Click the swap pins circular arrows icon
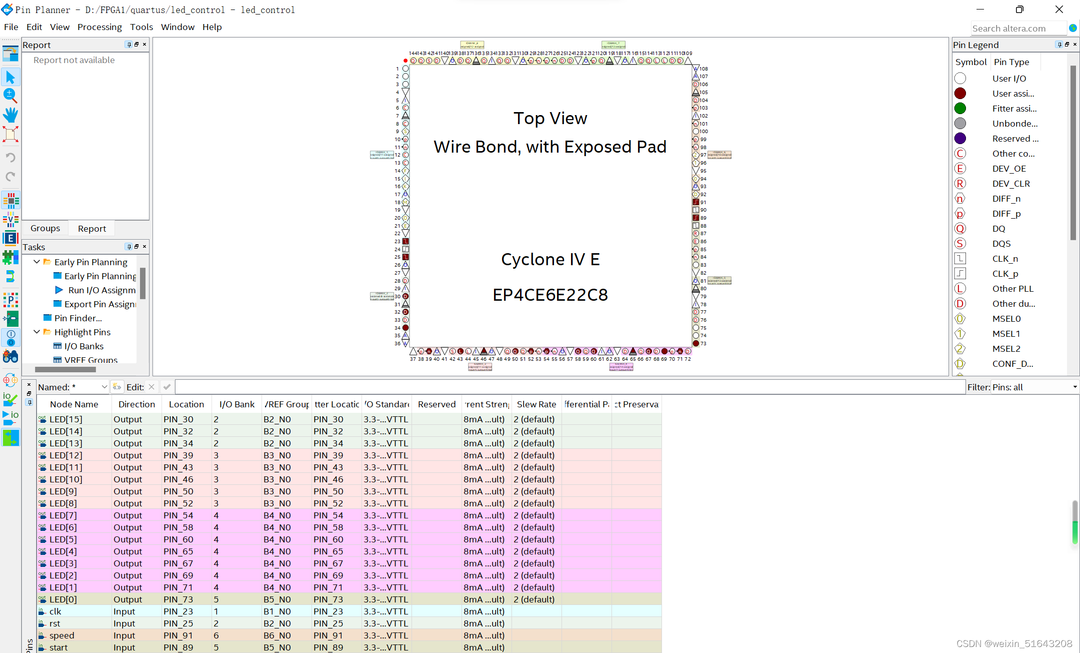 (x=10, y=380)
